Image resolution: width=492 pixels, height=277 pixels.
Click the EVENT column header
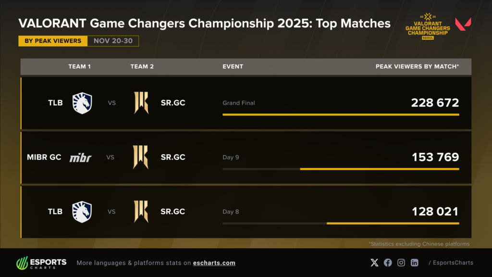click(233, 66)
